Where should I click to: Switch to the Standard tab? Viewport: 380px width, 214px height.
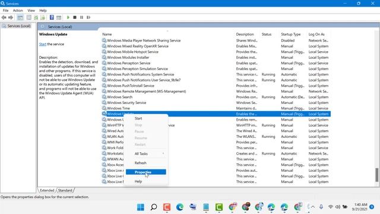tap(65, 190)
